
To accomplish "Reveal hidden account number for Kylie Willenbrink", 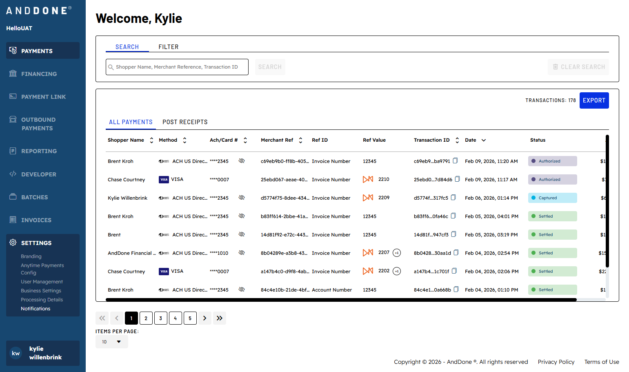I will pos(242,198).
